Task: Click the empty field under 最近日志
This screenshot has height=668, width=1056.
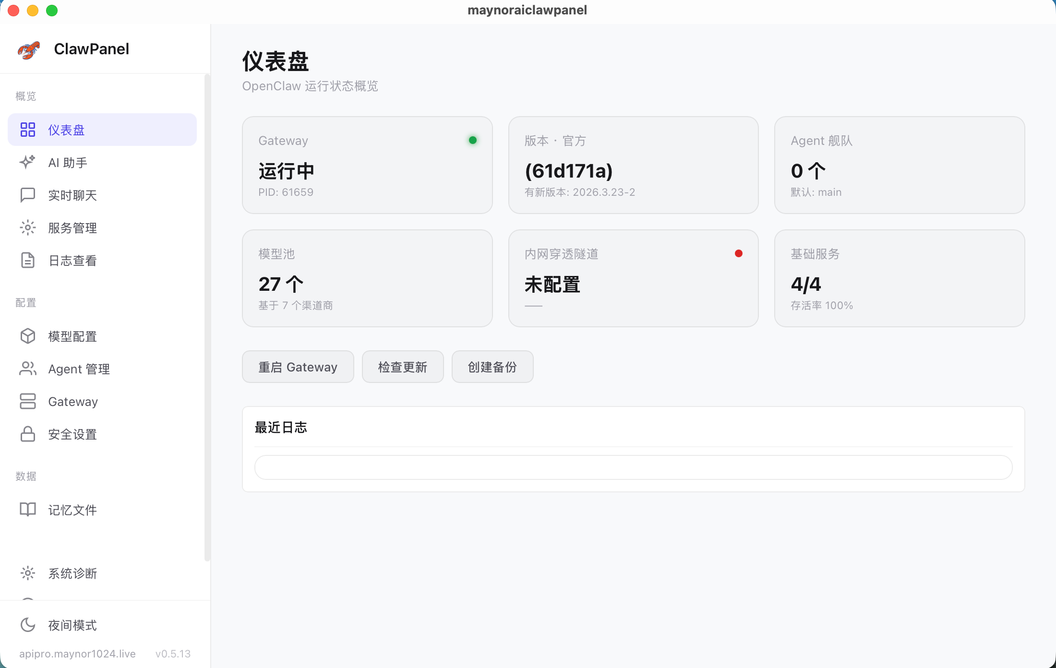Action: click(x=633, y=467)
